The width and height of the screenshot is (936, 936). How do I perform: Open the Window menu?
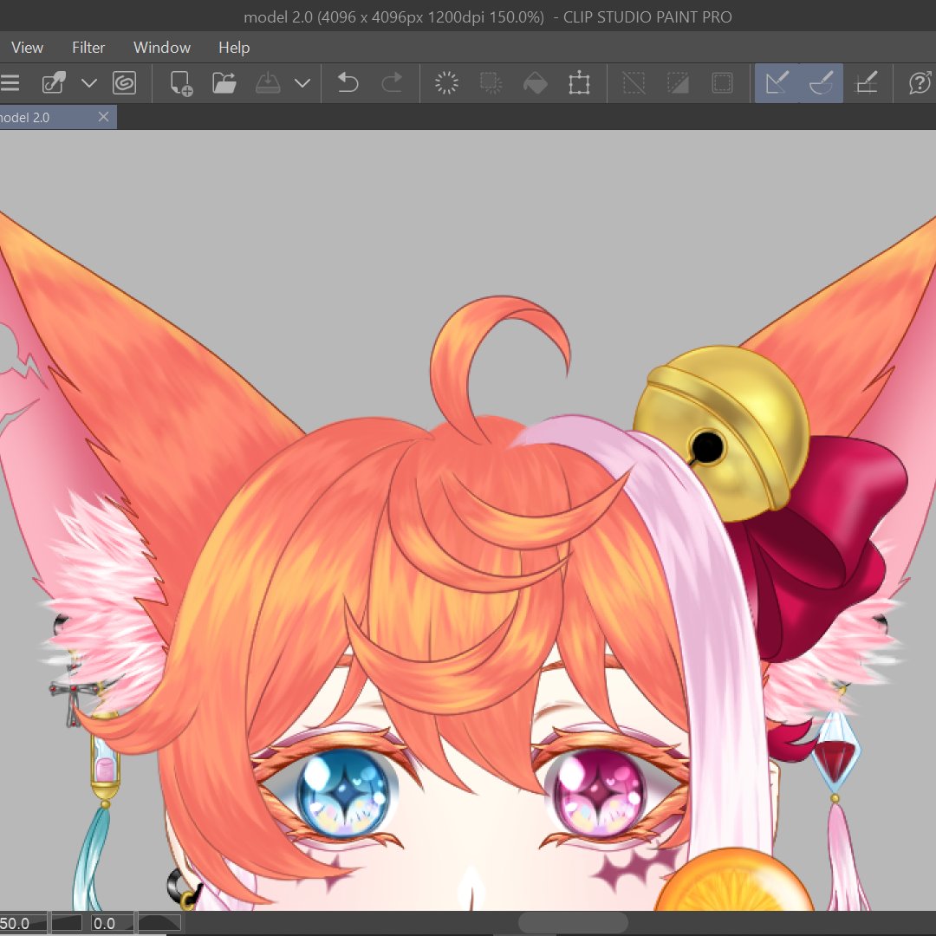[x=162, y=47]
